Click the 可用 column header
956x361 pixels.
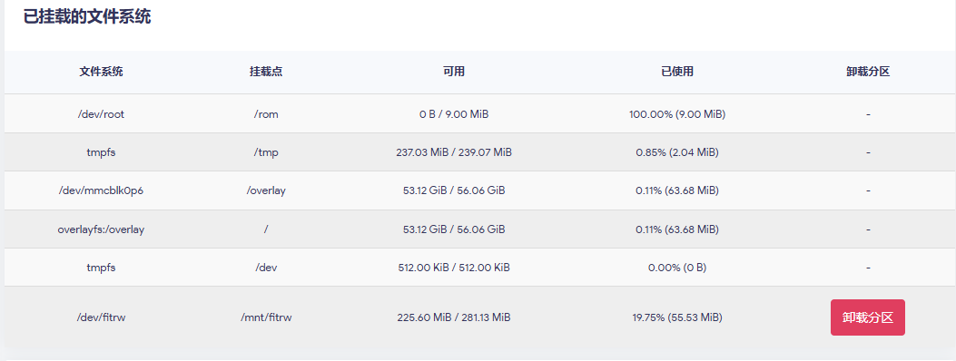click(x=454, y=72)
